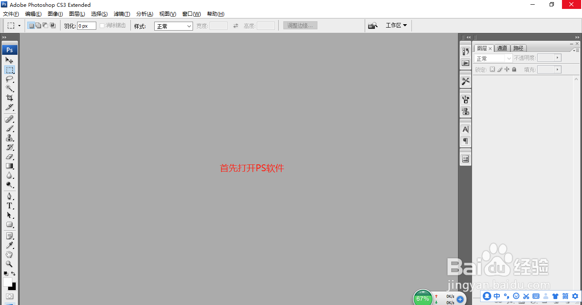Open the Layers panel flyout menu
Screen dimensions: 582x305
pyautogui.click(x=576, y=50)
